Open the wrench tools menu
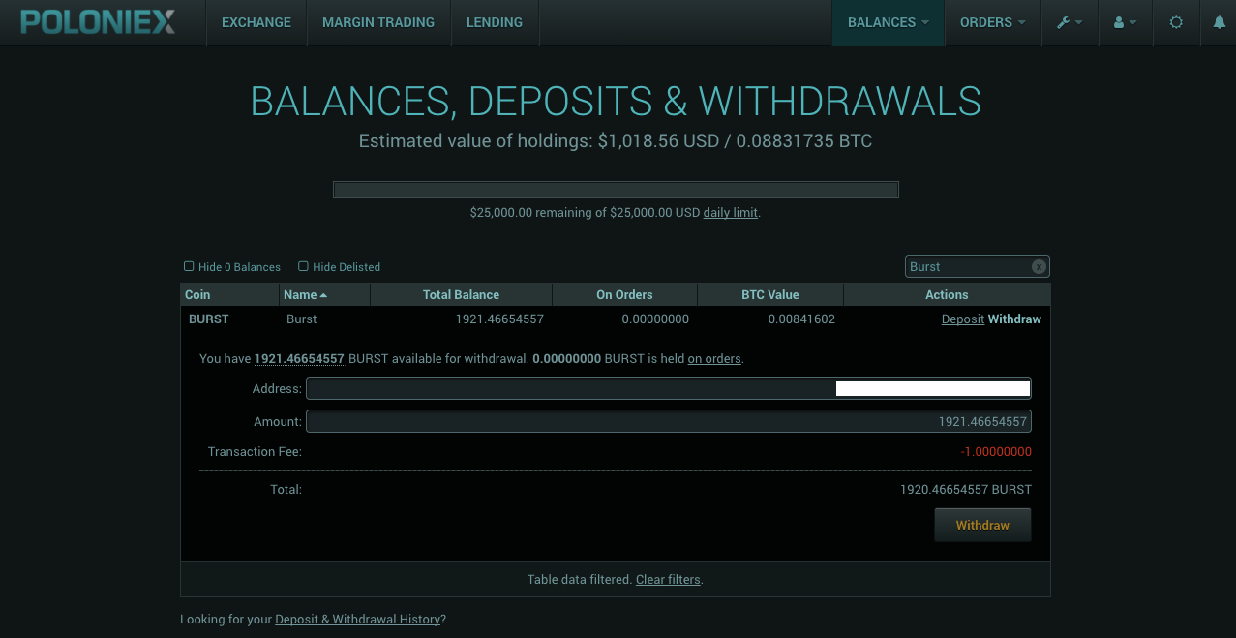 pyautogui.click(x=1070, y=22)
